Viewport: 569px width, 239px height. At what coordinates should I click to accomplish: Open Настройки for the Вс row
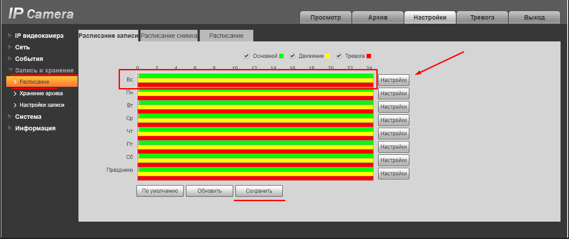[394, 80]
